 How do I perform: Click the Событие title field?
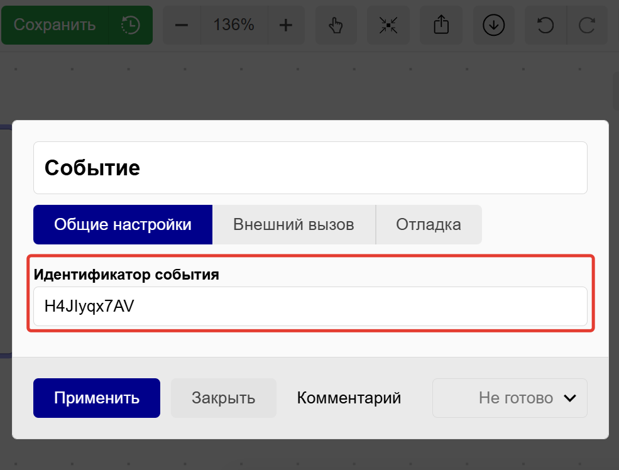click(x=310, y=168)
